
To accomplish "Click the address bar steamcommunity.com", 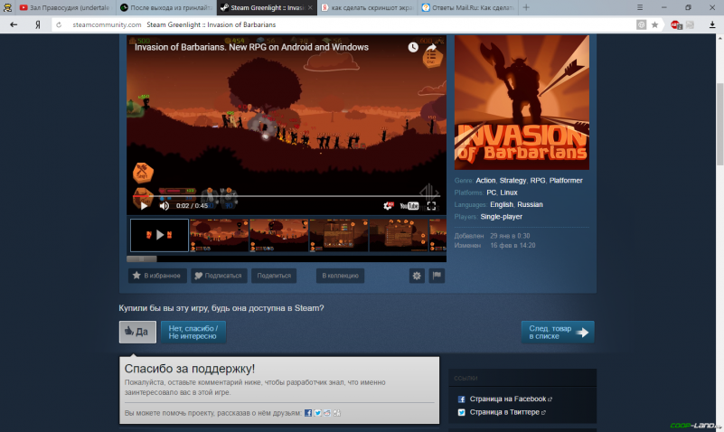I will (107, 25).
